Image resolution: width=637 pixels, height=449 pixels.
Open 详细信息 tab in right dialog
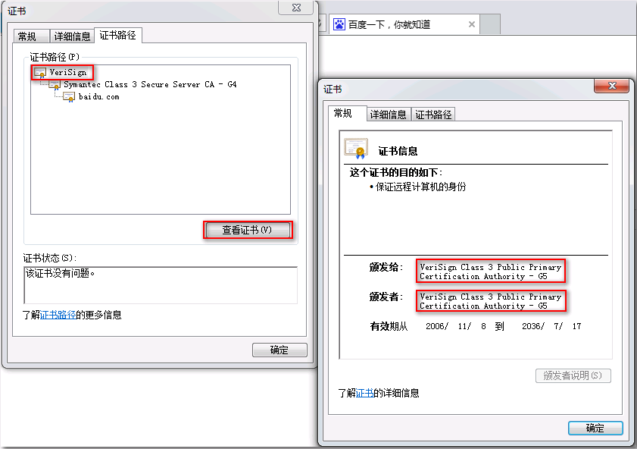click(x=389, y=115)
